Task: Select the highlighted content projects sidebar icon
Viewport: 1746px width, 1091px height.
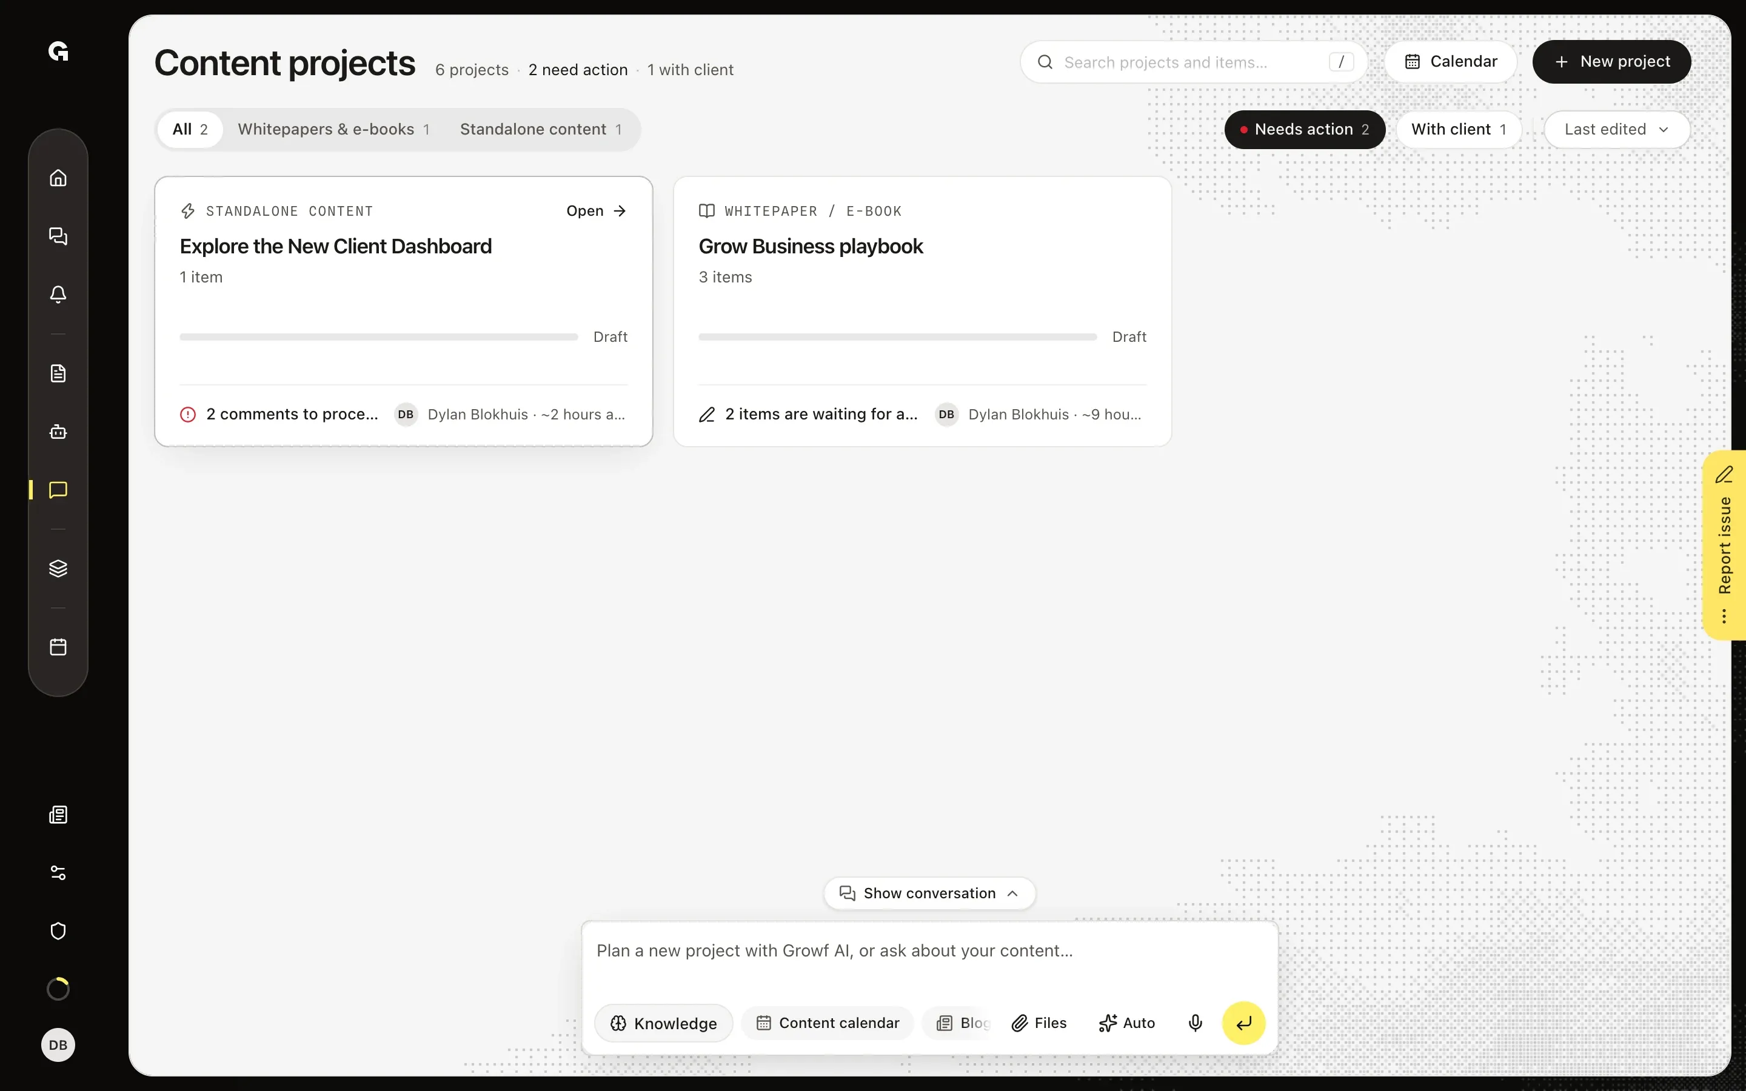Action: [58, 490]
